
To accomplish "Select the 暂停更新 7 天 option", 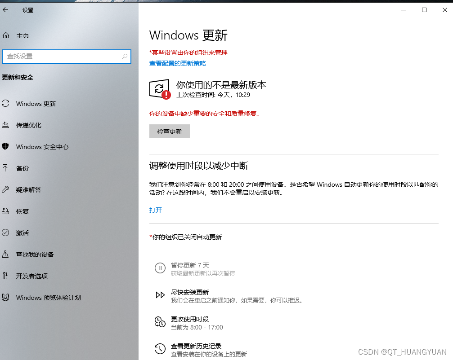I will point(190,265).
